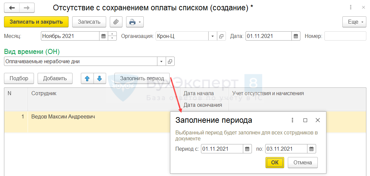Open calendar picker for Месяц field
This screenshot has width=370, height=176.
coord(103,36)
